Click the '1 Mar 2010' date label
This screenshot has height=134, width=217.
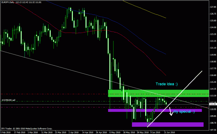33,133
